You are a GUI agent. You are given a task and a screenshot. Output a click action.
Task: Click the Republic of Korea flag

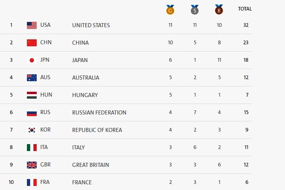(x=32, y=130)
